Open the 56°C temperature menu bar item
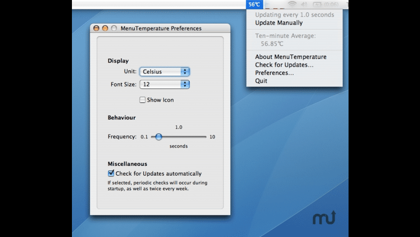Screen dimensions: 420x237 point(254,4)
